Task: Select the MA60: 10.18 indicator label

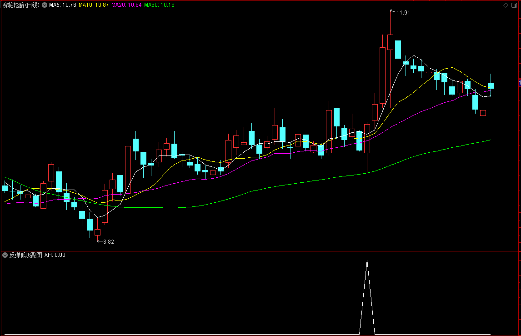Action: point(159,5)
